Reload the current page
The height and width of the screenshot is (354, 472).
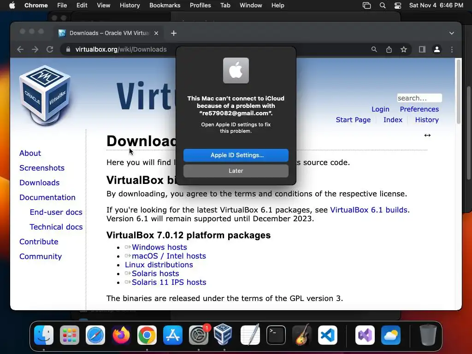(50, 49)
